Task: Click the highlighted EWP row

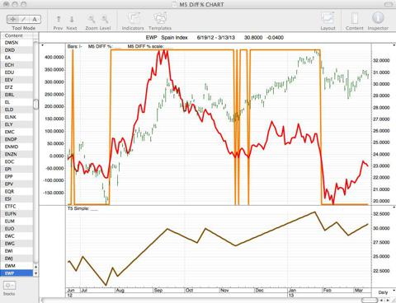Action: [16, 273]
